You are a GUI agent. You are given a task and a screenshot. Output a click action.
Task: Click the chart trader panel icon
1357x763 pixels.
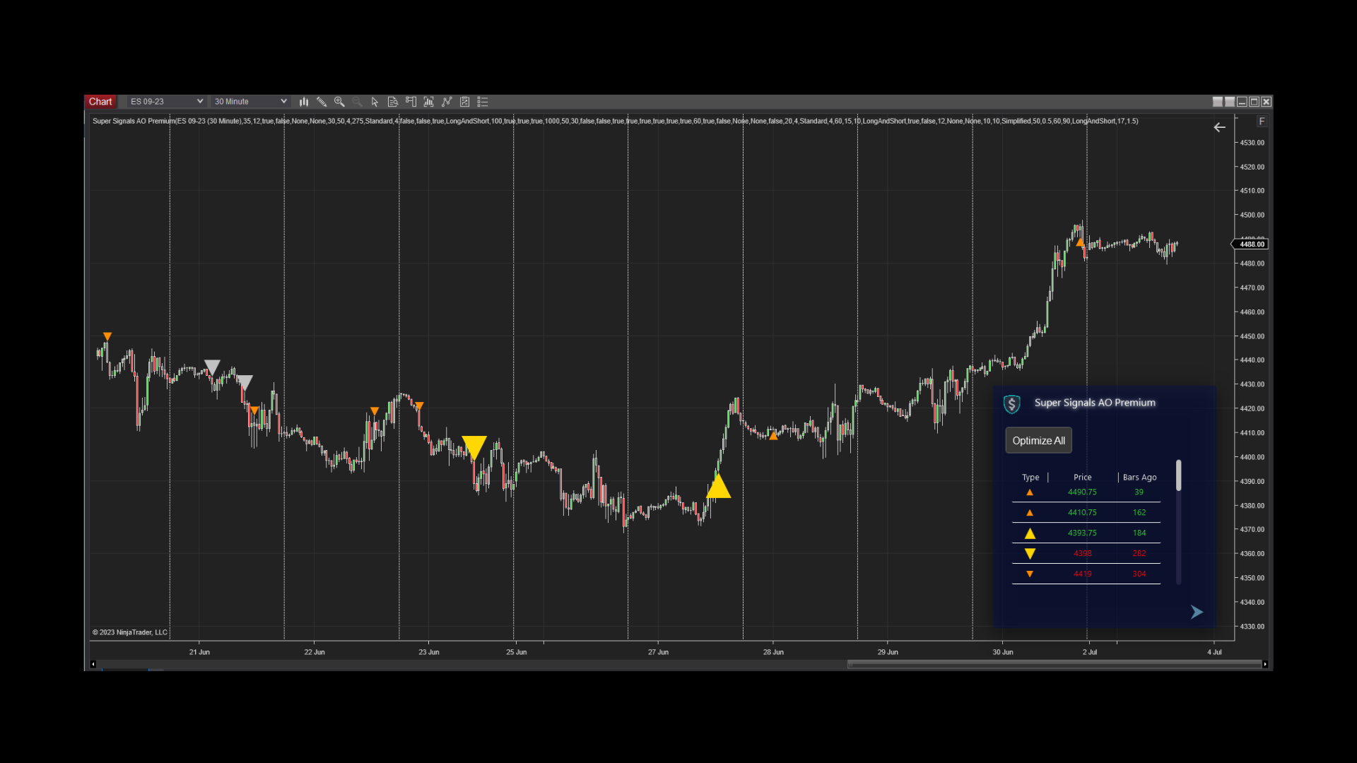click(x=411, y=102)
